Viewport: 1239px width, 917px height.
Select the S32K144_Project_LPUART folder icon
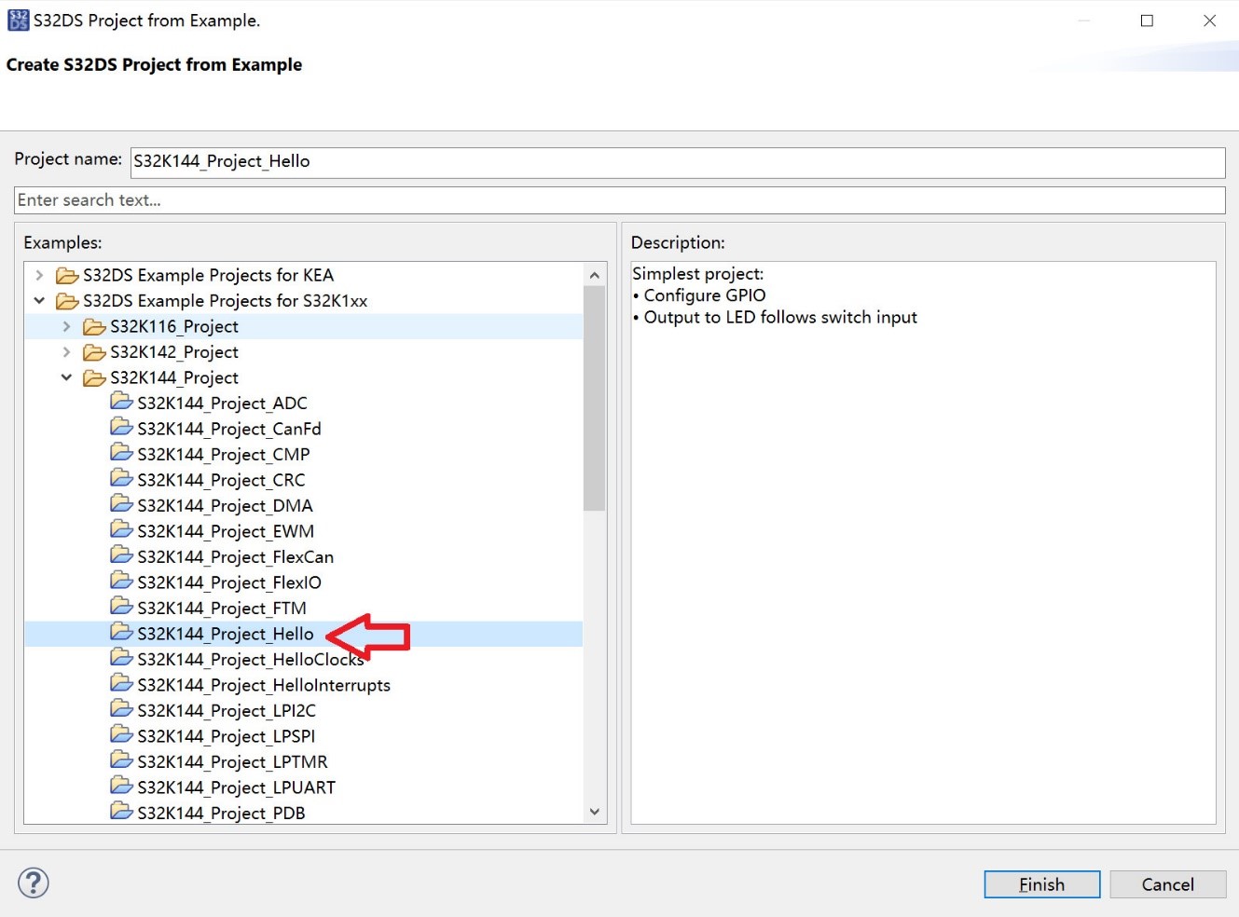[x=121, y=786]
